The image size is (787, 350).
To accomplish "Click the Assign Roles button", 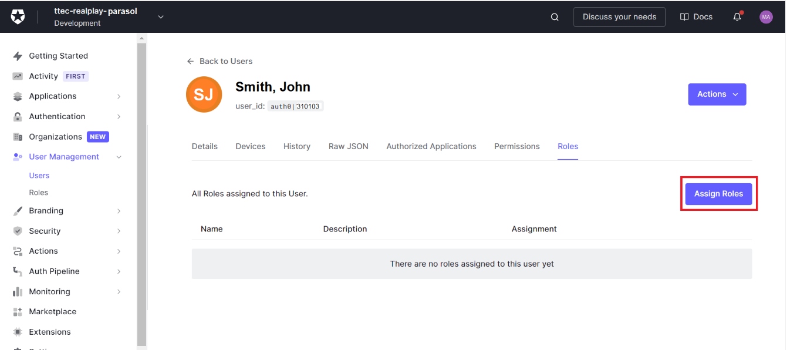I will [718, 194].
